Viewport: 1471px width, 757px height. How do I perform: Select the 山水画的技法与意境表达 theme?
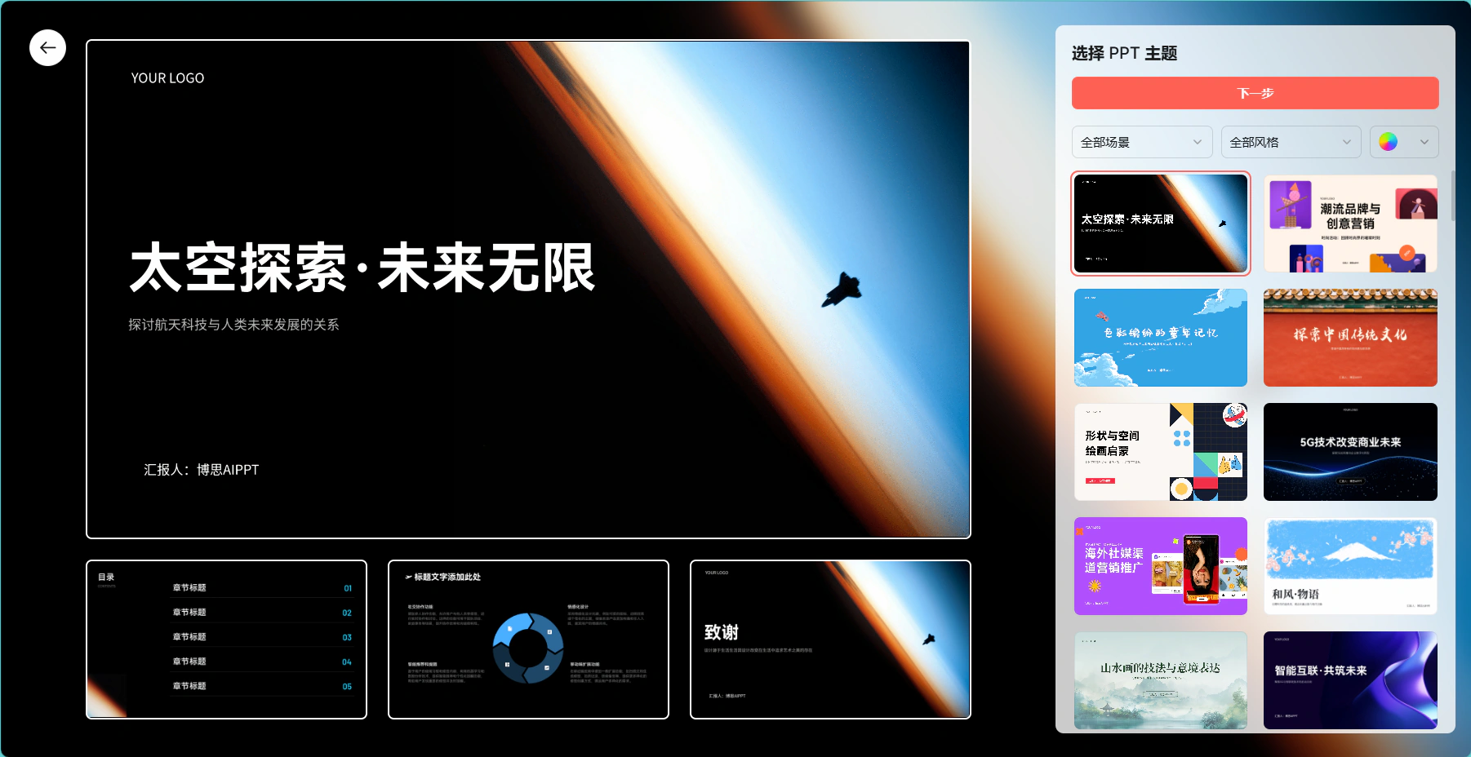1160,680
